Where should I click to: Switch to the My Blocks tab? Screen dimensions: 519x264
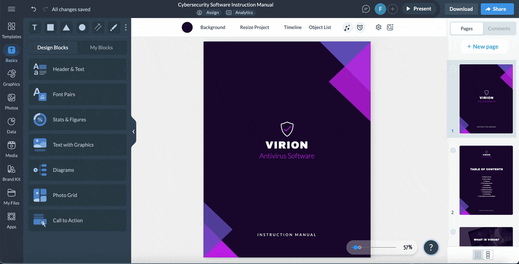click(x=101, y=48)
